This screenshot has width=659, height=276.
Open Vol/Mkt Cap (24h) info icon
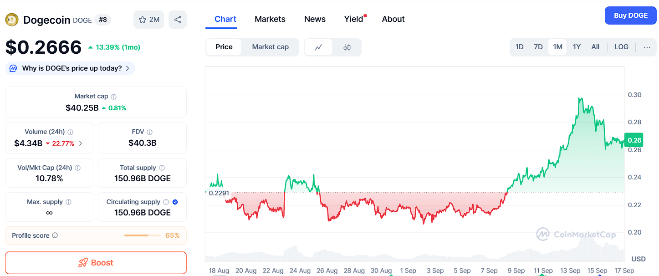pyautogui.click(x=77, y=168)
